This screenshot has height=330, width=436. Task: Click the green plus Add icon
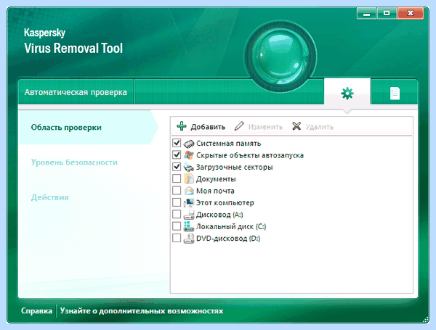(x=182, y=126)
